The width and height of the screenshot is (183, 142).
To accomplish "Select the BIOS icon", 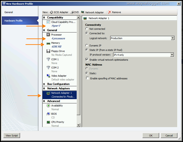I will point(48,114).
